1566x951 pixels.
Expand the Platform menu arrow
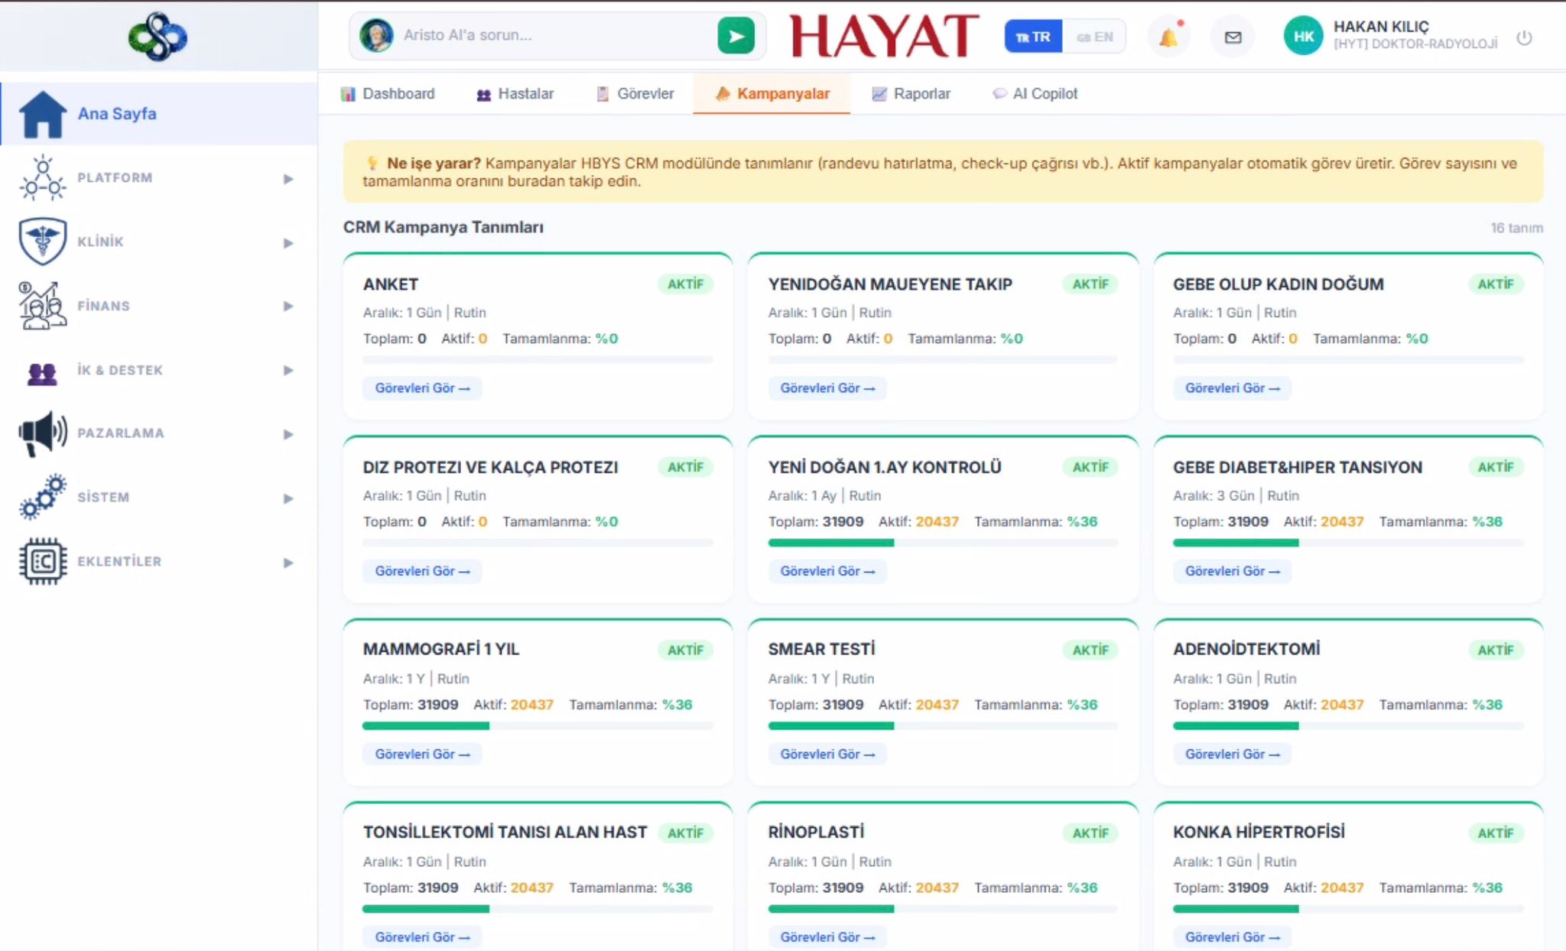288,178
